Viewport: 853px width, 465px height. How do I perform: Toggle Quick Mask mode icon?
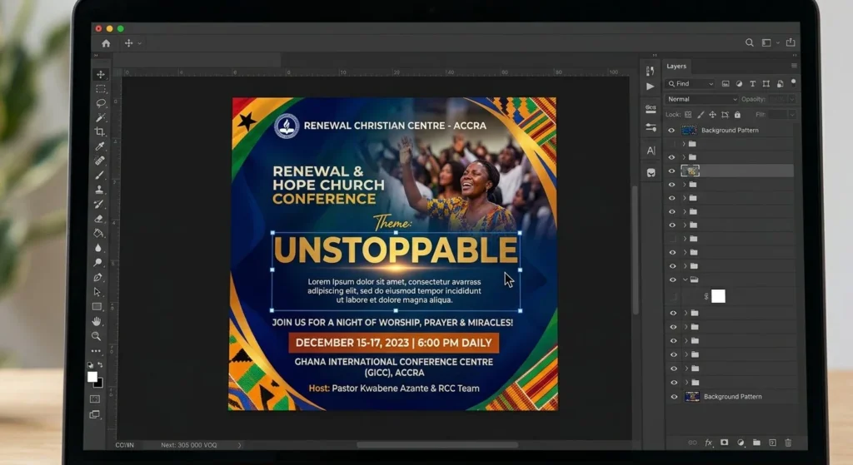[95, 399]
